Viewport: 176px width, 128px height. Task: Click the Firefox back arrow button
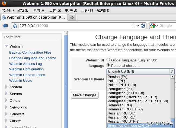point(5,26)
